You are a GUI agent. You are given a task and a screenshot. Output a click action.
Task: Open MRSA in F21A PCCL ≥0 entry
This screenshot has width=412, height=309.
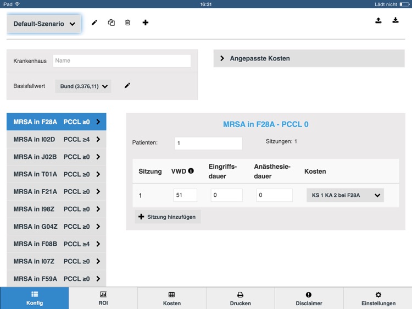[x=57, y=191]
